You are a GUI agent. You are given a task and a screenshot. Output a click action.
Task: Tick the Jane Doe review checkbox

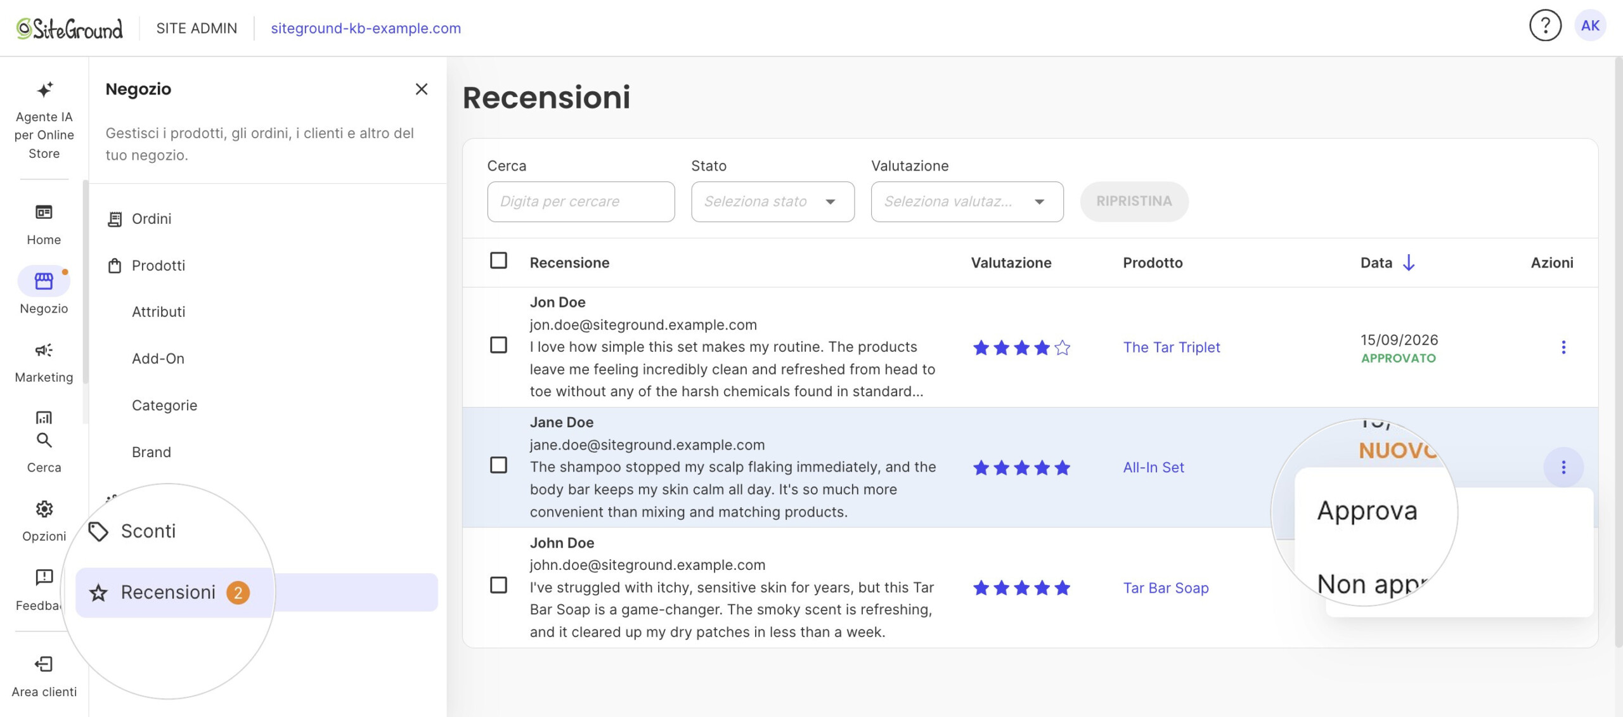pos(498,465)
